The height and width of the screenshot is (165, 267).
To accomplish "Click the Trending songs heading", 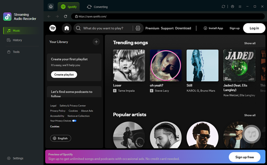I will pyautogui.click(x=131, y=43).
